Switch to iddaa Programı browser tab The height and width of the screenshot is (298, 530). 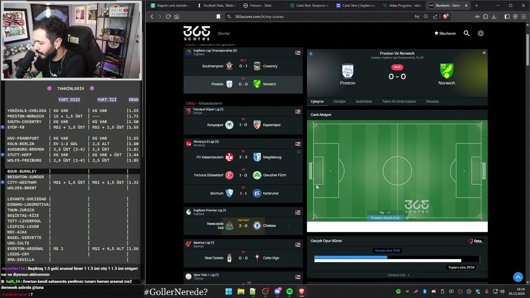click(x=402, y=5)
